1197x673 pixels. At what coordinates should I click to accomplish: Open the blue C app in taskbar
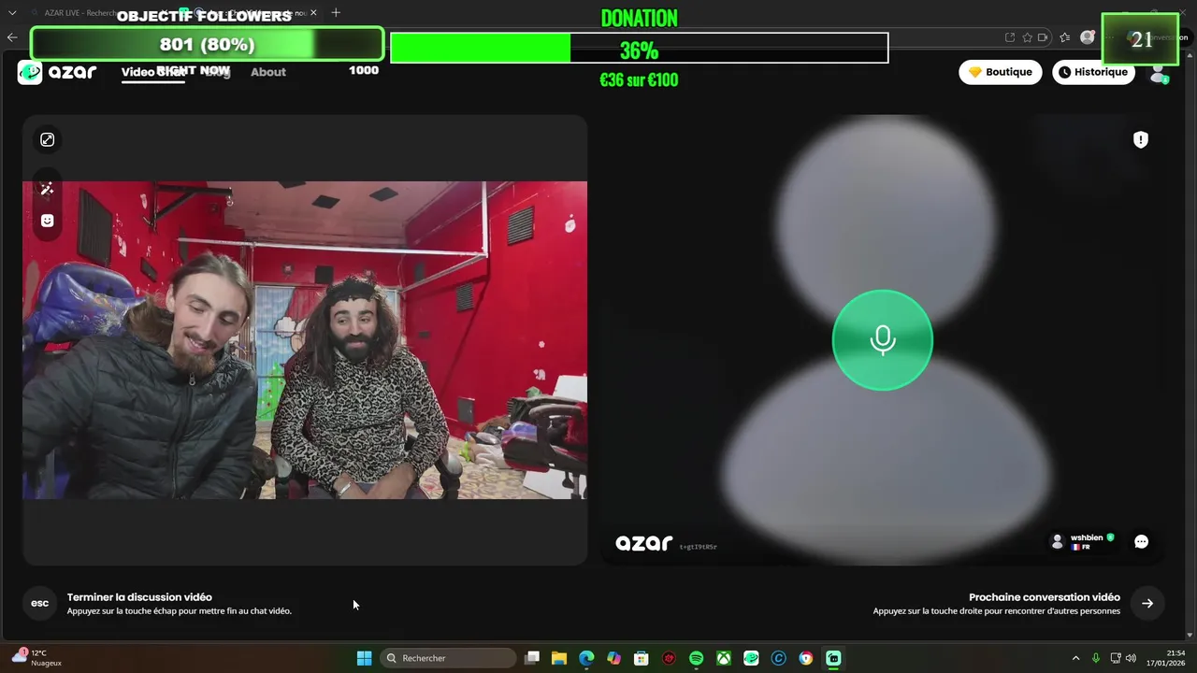778,658
